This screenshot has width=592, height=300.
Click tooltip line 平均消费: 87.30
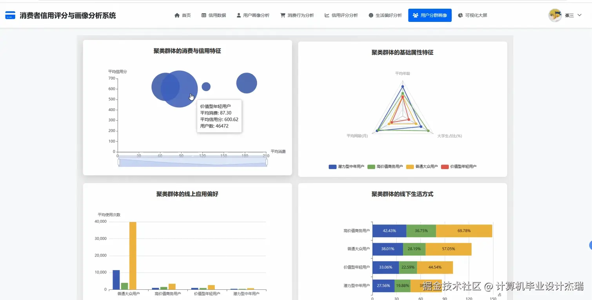216,113
